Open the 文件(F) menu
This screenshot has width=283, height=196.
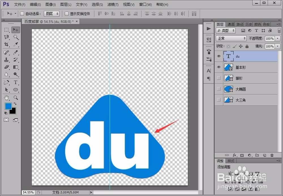point(20,5)
